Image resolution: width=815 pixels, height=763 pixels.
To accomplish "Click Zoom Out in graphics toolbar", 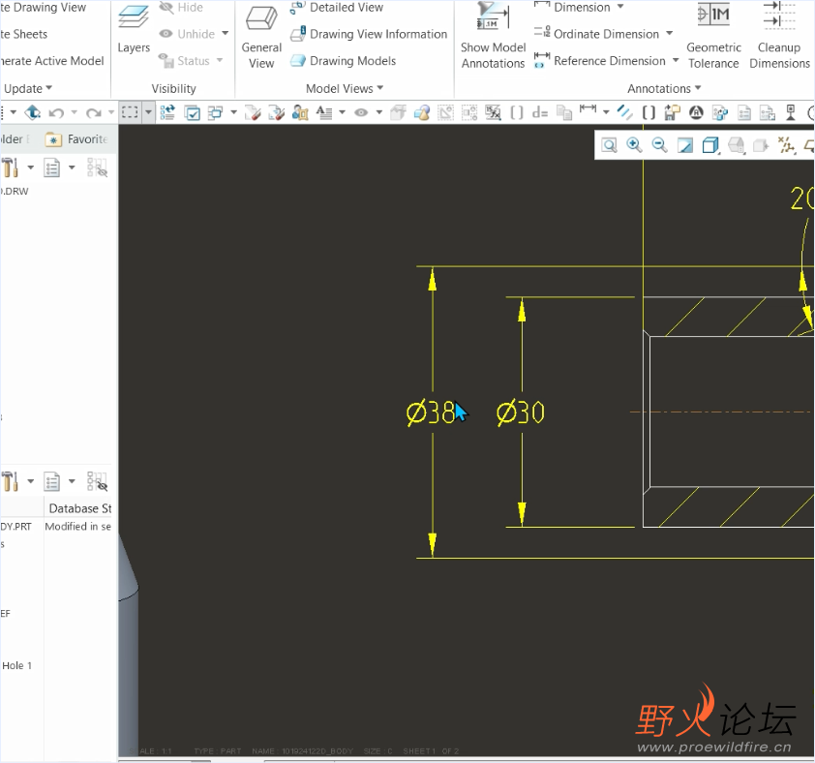I will click(660, 145).
